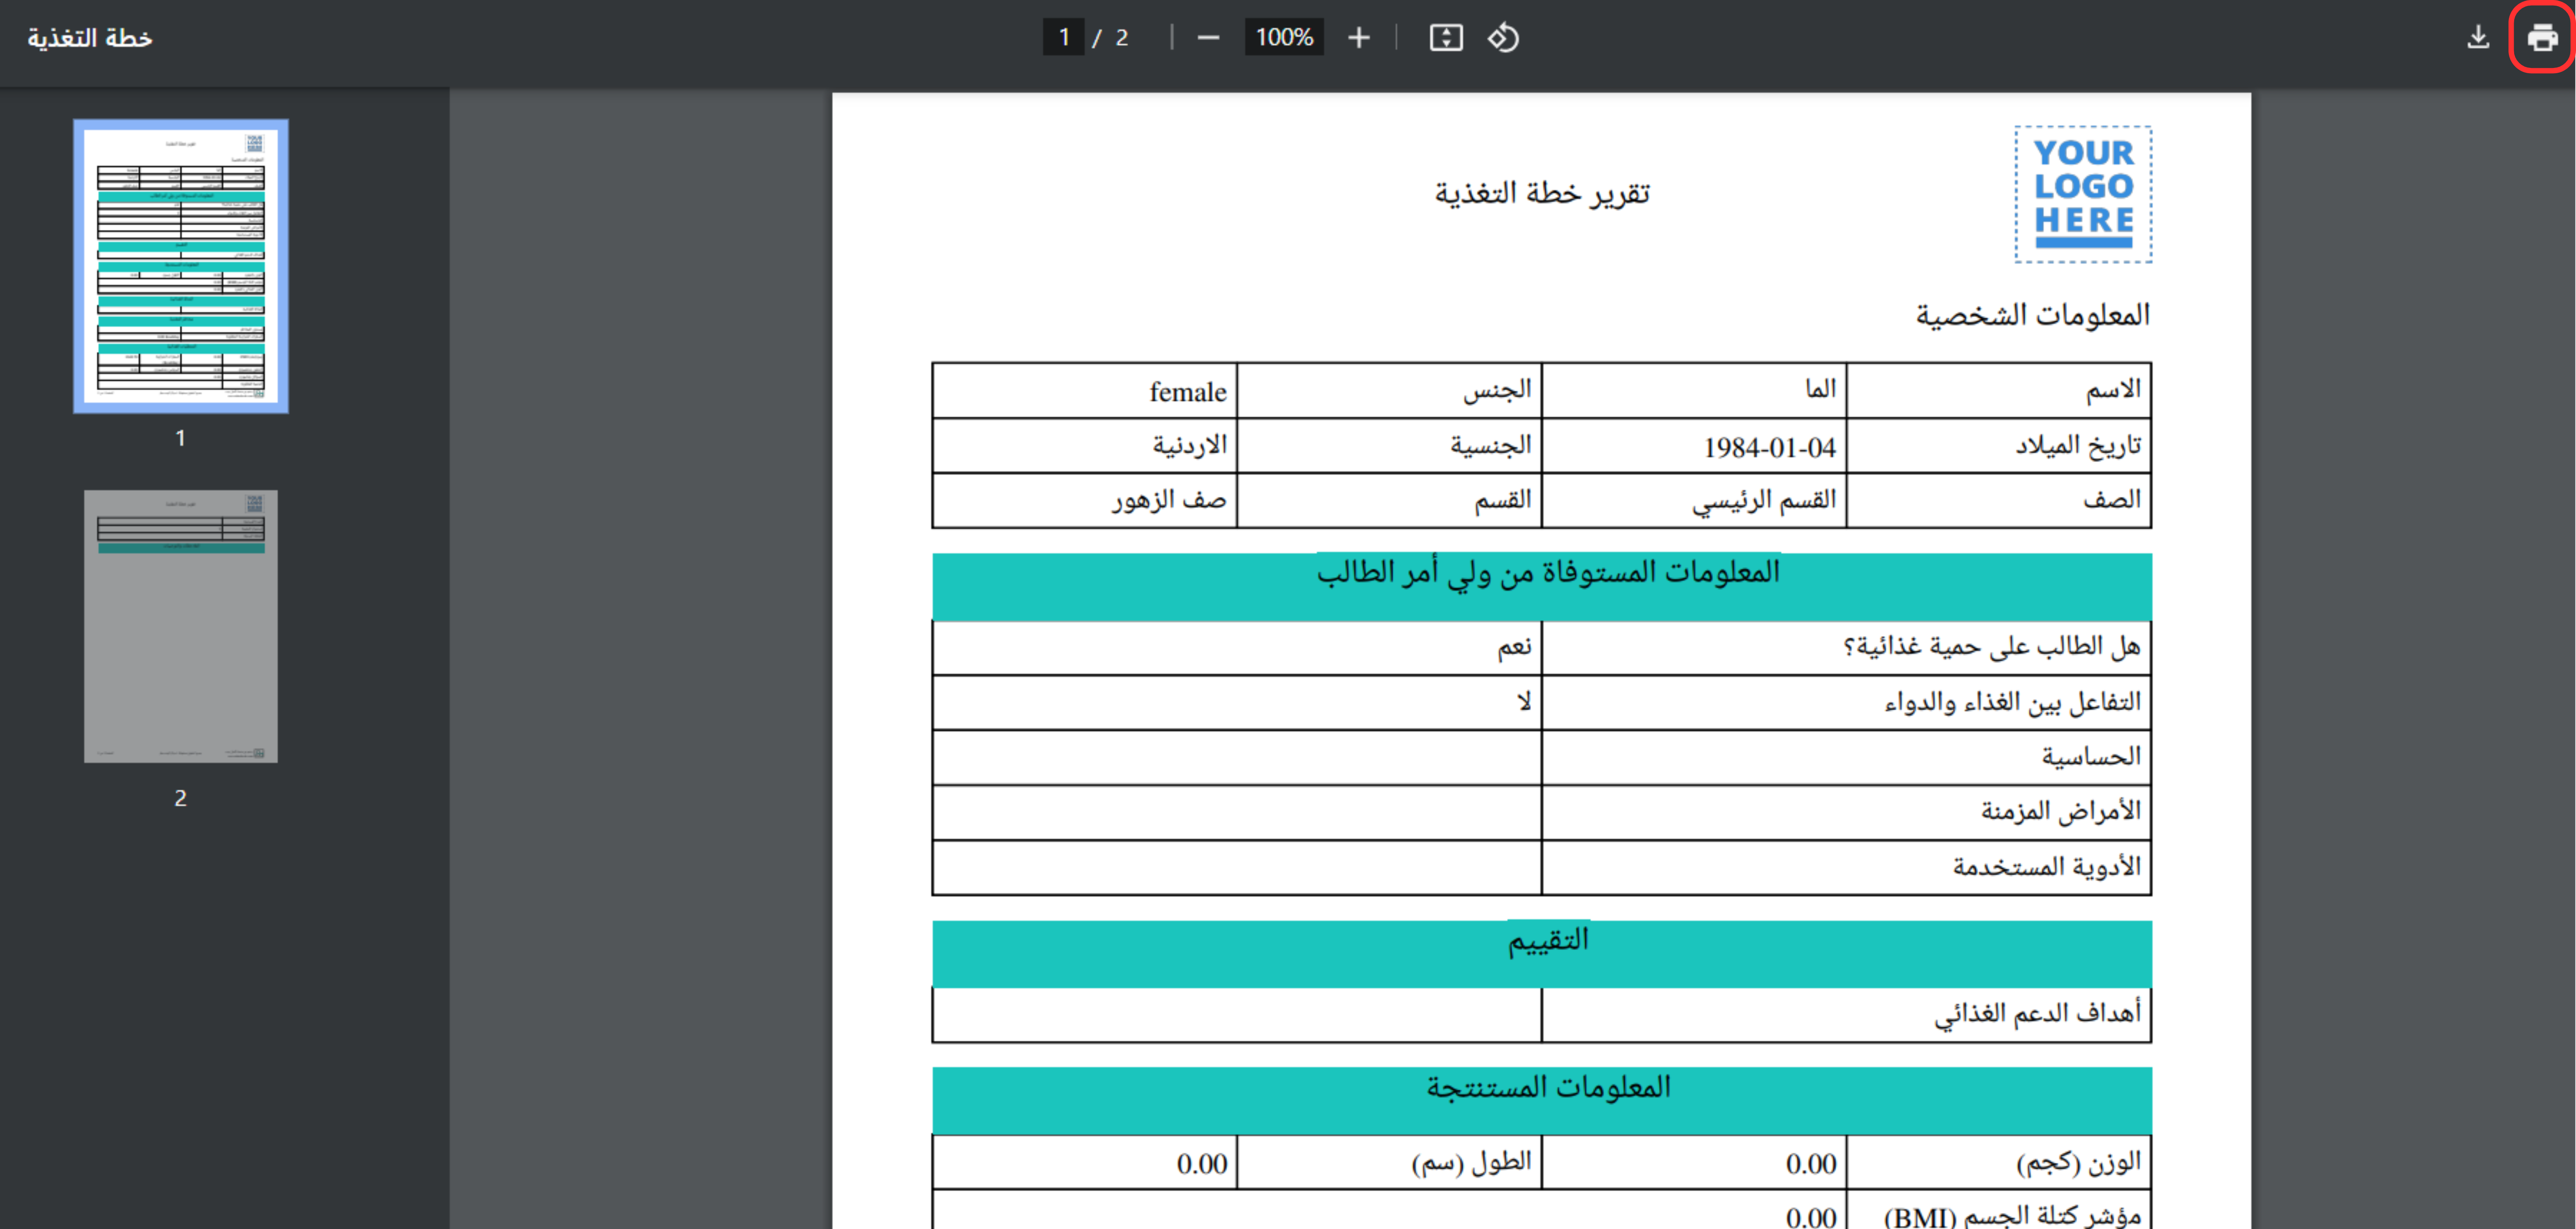Click the label مؤشر كتلة الجسم (BMI)
The image size is (2576, 1229).
coord(2012,1216)
